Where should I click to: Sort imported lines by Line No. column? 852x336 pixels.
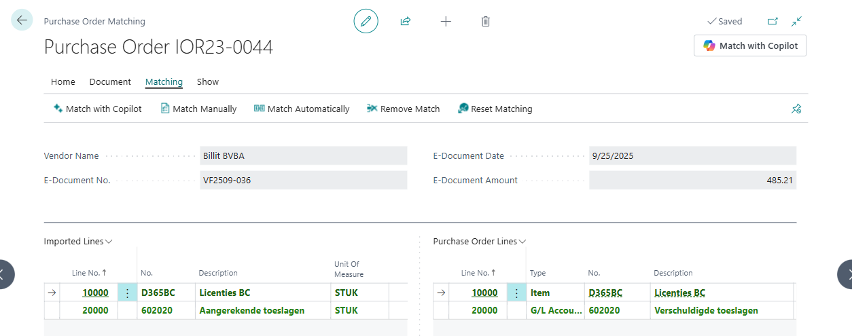(89, 273)
